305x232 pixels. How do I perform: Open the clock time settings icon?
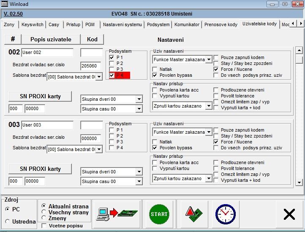click(225, 214)
